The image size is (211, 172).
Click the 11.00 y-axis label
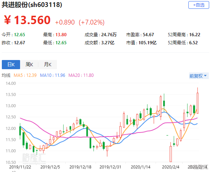pos(11,151)
